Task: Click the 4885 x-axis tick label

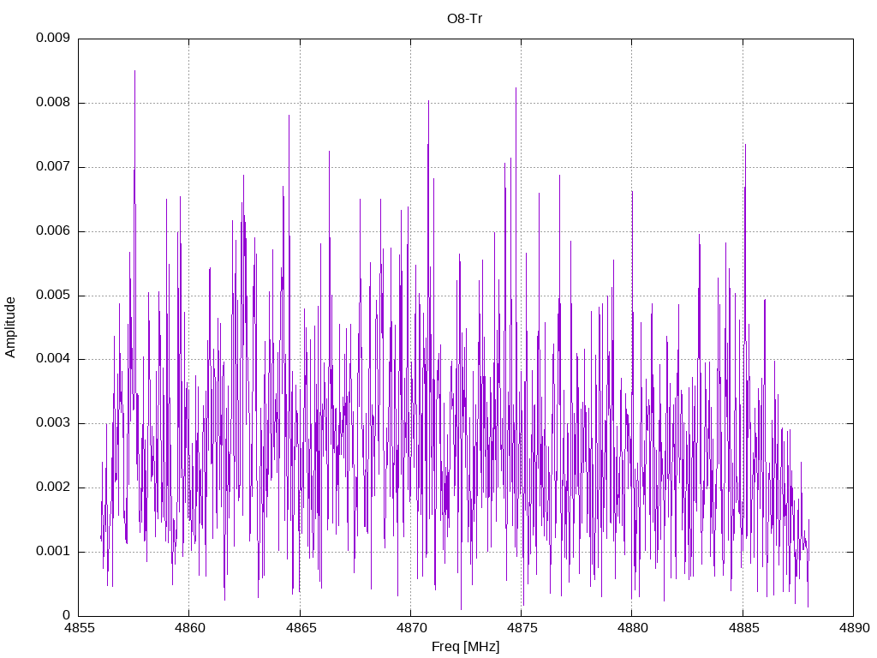Action: [x=743, y=628]
